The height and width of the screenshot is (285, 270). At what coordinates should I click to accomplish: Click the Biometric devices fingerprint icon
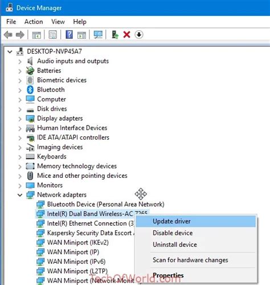30,80
